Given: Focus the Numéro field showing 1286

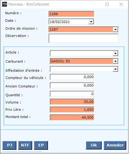Looking at the screenshot, I should pyautogui.click(x=71, y=14).
